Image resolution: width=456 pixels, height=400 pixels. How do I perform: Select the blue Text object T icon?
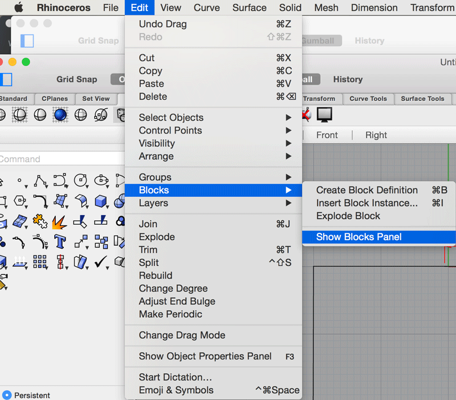click(60, 241)
